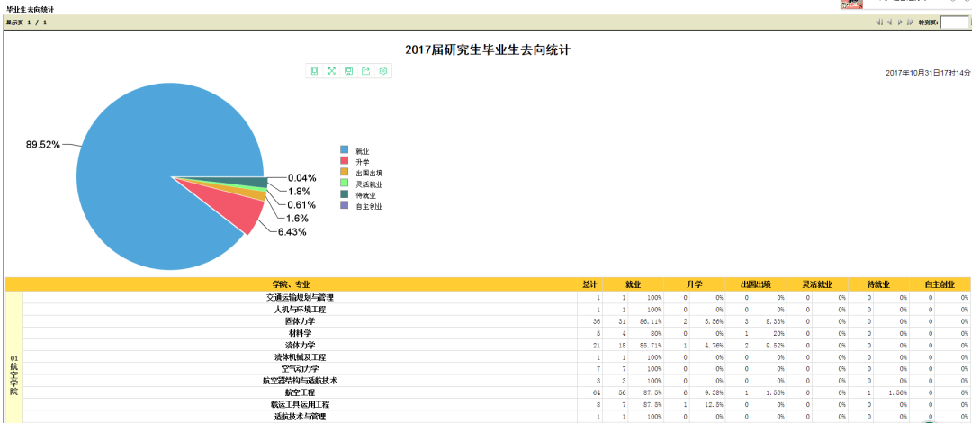Toggle the 灵活就业 legend entry
Viewport: 972px width, 423px height.
[361, 184]
